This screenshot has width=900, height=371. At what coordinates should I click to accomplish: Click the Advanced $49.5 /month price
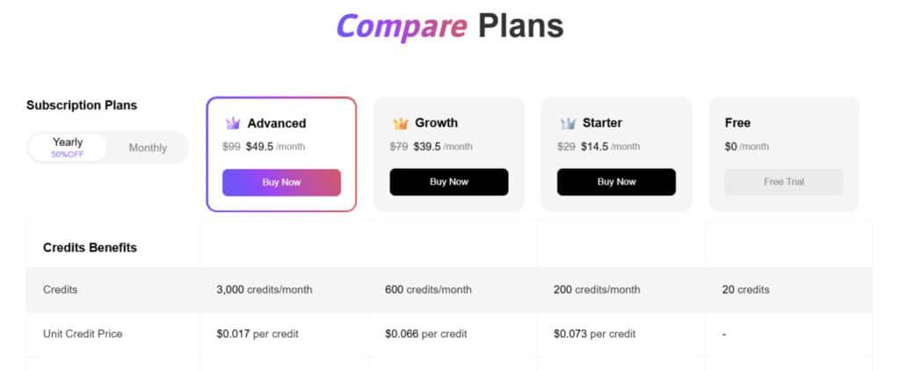coord(275,147)
